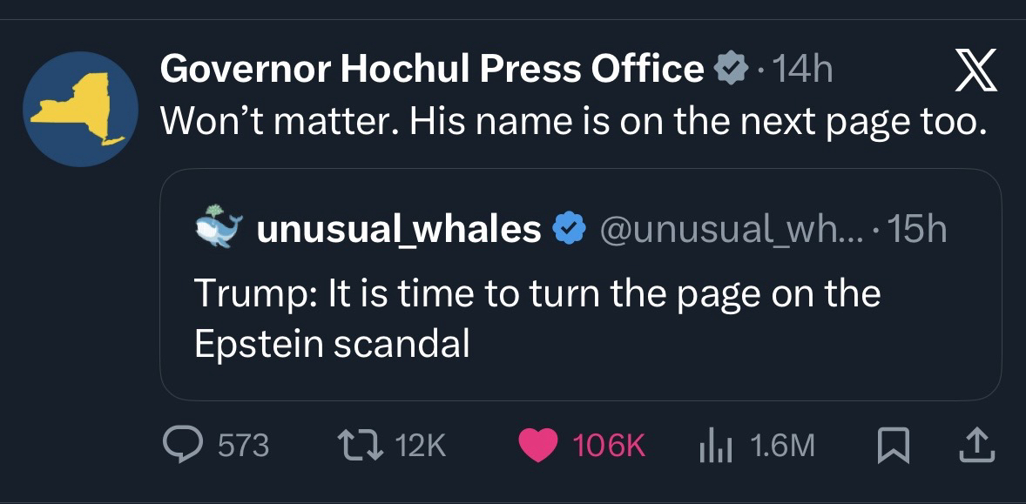Image resolution: width=1026 pixels, height=504 pixels.
Task: Click the unusual_whales whale avatar
Action: click(219, 227)
